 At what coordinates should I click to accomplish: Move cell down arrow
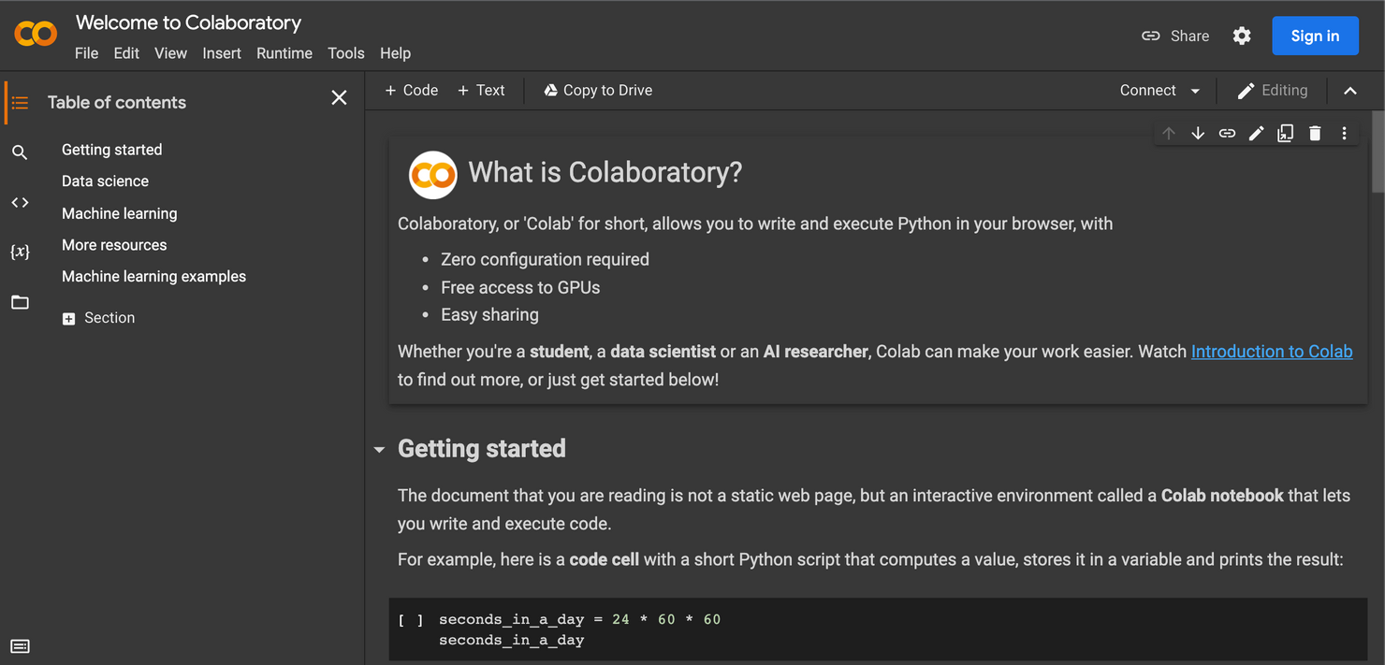pos(1198,134)
